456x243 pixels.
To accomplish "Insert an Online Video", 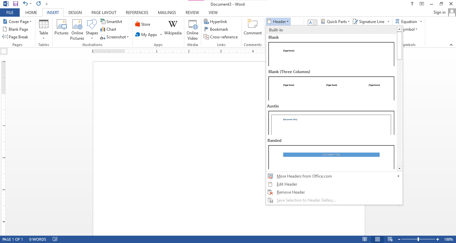I will coord(192,30).
